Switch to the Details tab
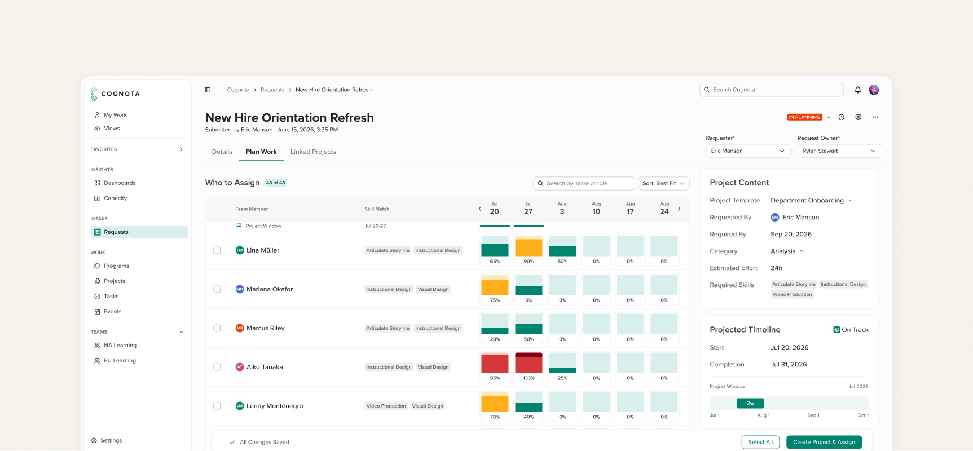The height and width of the screenshot is (451, 973). pos(222,152)
